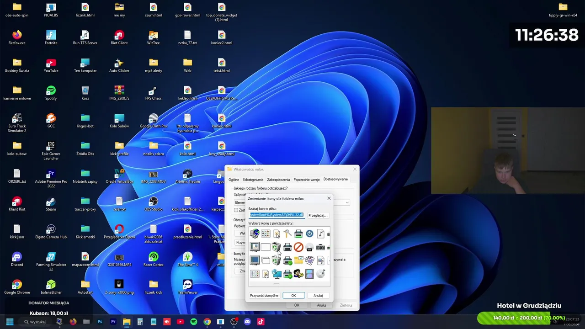
Task: Choose the keys icon in the icon list
Action: point(287,234)
